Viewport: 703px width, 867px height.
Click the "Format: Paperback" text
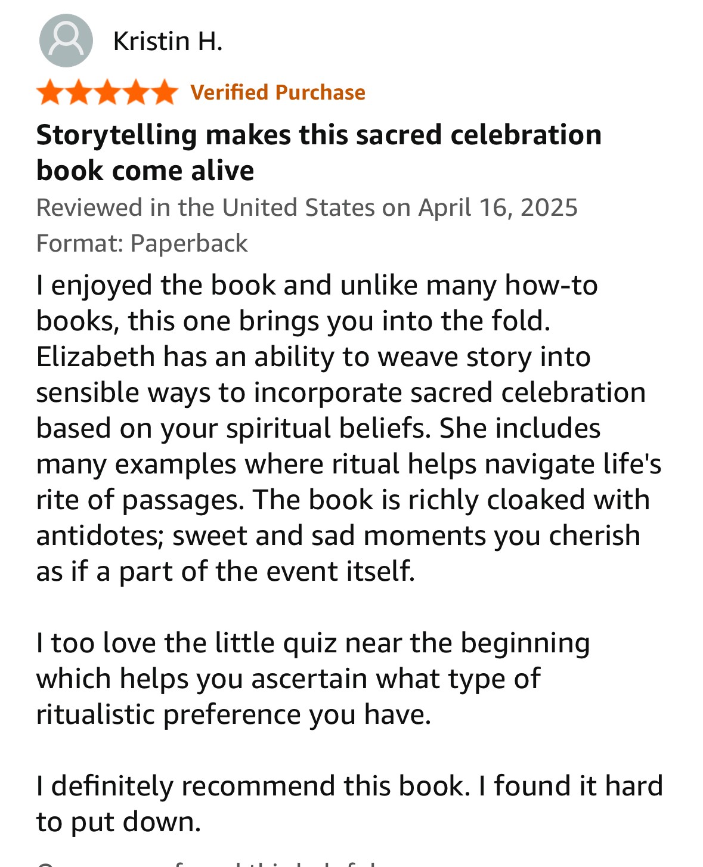click(142, 243)
